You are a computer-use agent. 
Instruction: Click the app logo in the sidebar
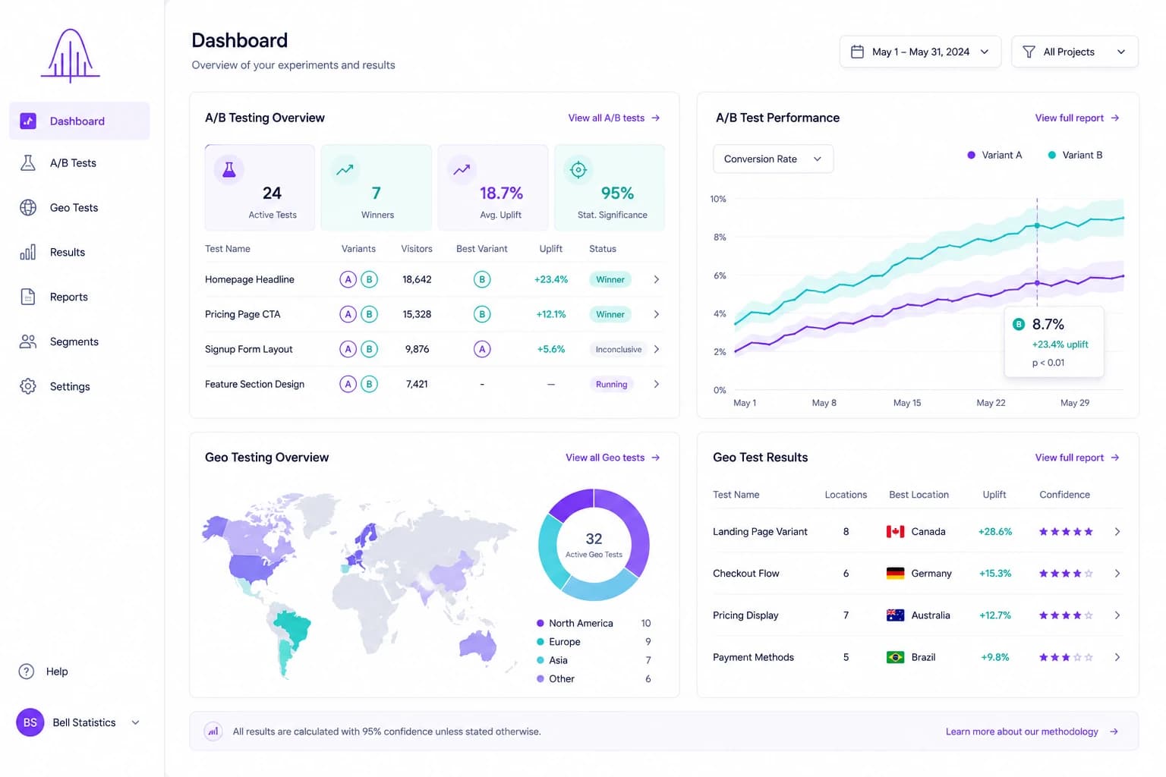pos(71,55)
